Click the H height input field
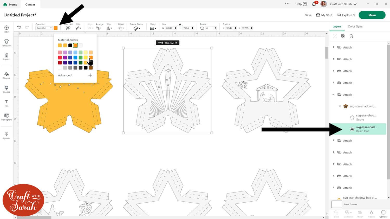 click(x=186, y=28)
